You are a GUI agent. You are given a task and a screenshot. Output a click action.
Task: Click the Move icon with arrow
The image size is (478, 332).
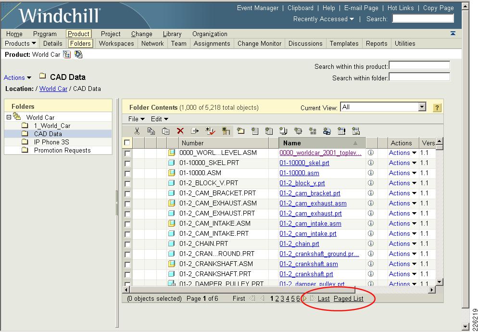coord(195,131)
